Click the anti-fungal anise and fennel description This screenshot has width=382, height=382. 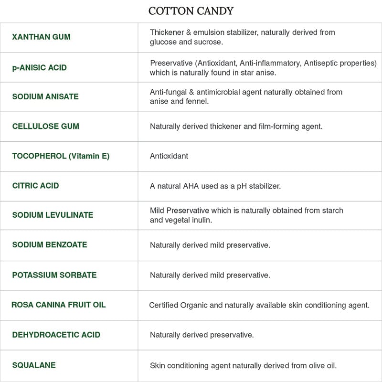pos(246,96)
